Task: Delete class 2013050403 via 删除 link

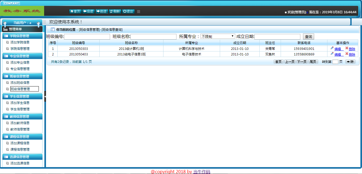Action: coord(352,54)
